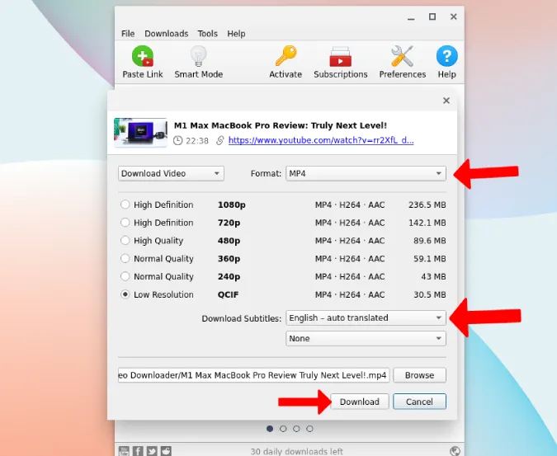
Task: Select Normal Quality 240p option
Action: [x=125, y=276]
